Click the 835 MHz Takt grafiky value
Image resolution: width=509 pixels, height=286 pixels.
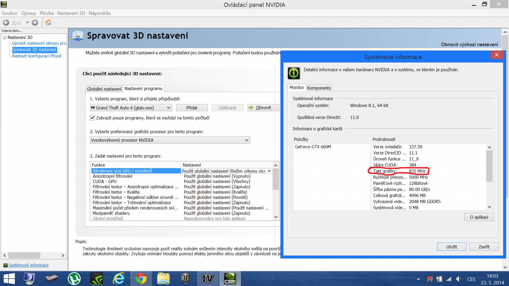coord(417,171)
